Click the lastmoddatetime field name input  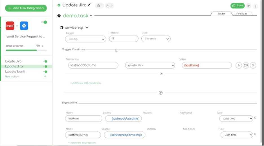pyautogui.click(x=93, y=65)
